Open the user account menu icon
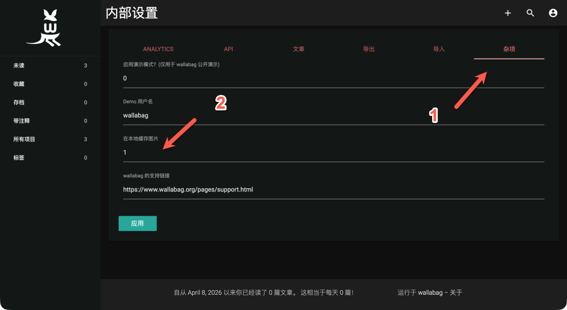The height and width of the screenshot is (310, 567). click(553, 13)
